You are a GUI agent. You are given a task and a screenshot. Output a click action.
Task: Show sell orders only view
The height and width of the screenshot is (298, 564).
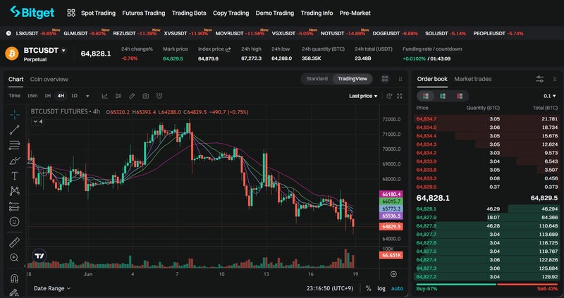[460, 96]
